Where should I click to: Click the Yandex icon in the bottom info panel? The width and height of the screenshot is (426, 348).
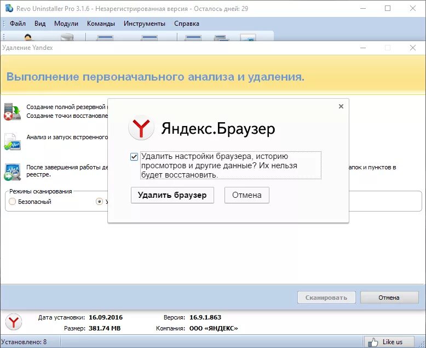(x=14, y=322)
